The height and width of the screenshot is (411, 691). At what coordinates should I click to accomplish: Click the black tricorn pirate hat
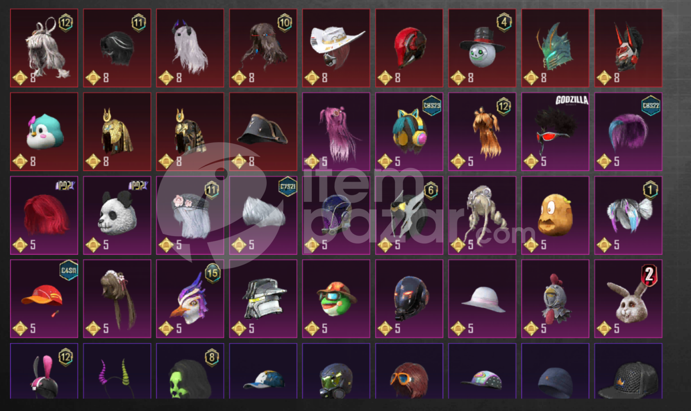(x=263, y=131)
